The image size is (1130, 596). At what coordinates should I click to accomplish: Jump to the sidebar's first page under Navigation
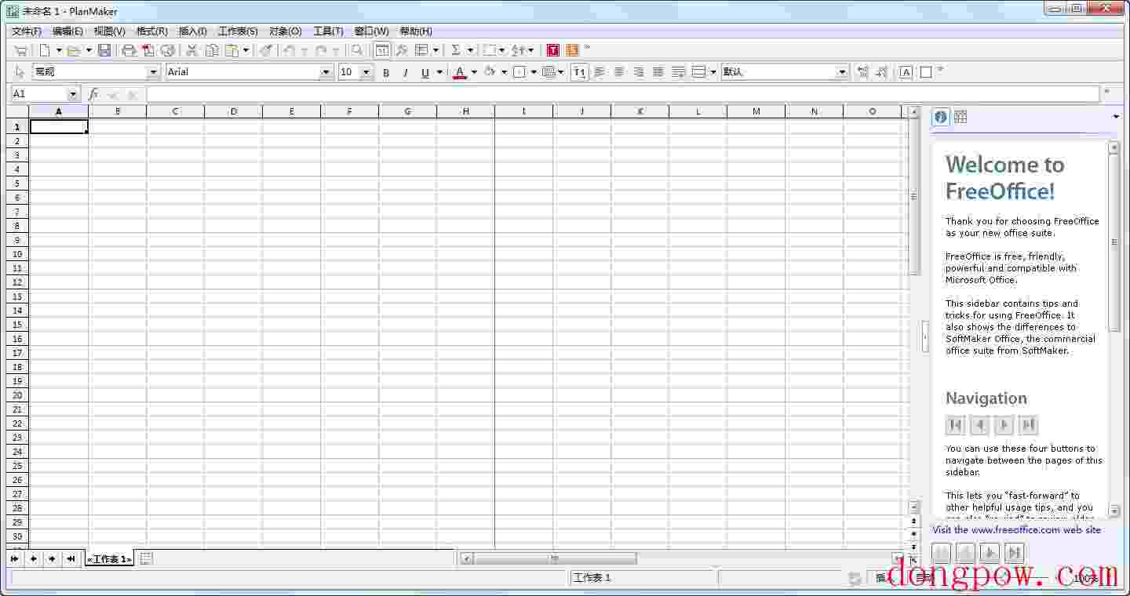pos(955,425)
